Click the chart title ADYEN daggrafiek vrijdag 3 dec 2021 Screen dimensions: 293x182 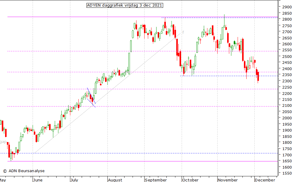click(125, 5)
